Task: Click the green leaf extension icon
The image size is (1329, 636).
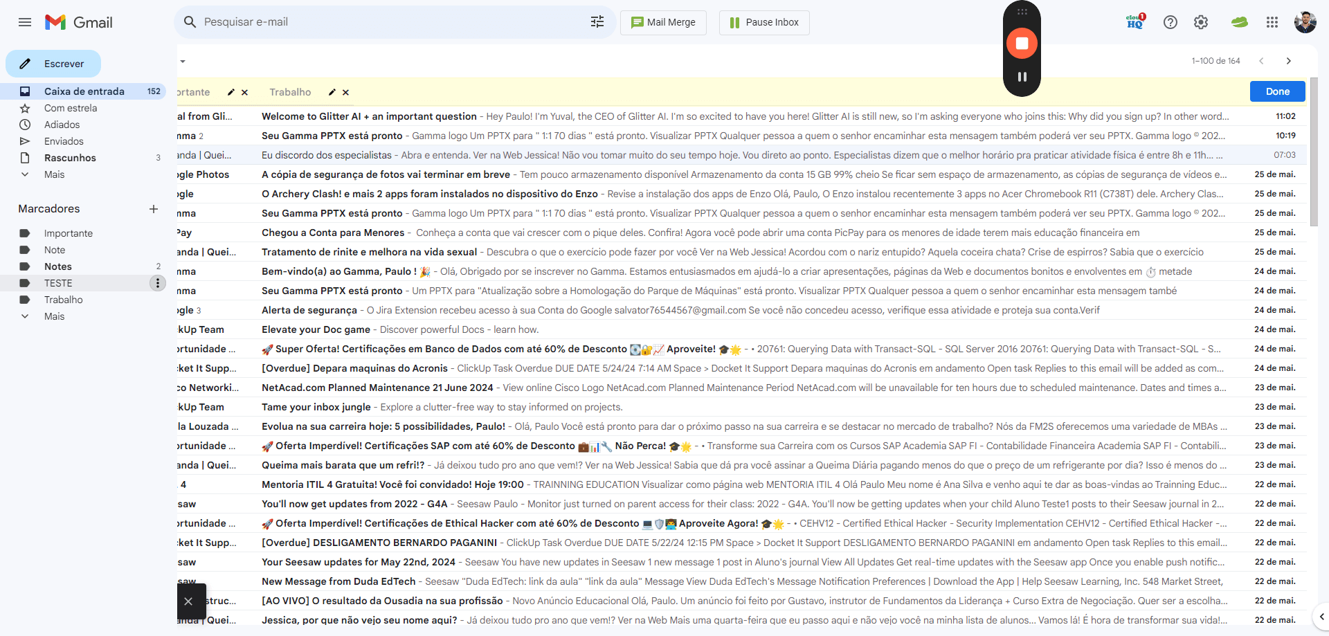Action: click(x=1239, y=22)
